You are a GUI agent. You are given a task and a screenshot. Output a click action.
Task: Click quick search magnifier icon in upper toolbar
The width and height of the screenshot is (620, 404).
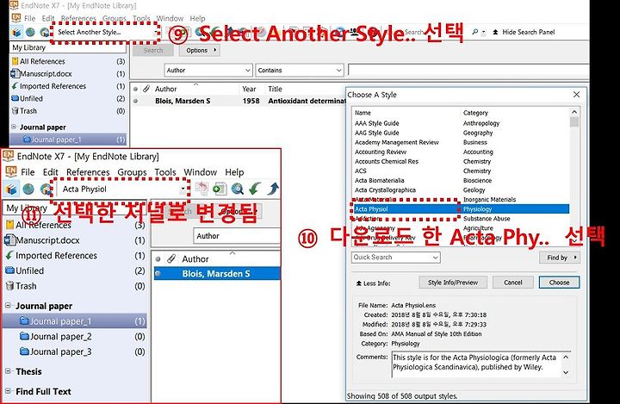[475, 32]
